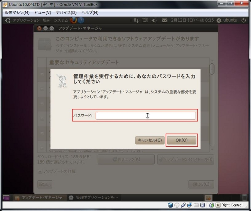Open the mail envelope indicator

click(x=164, y=20)
